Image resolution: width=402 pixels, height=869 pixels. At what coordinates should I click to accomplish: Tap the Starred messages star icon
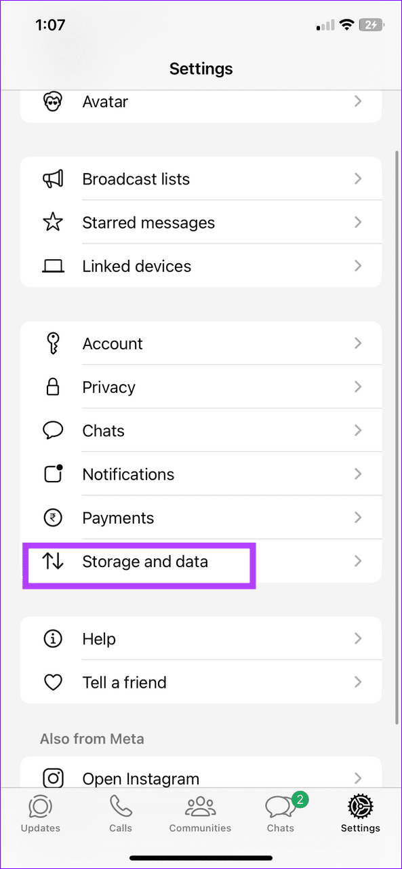(x=53, y=223)
